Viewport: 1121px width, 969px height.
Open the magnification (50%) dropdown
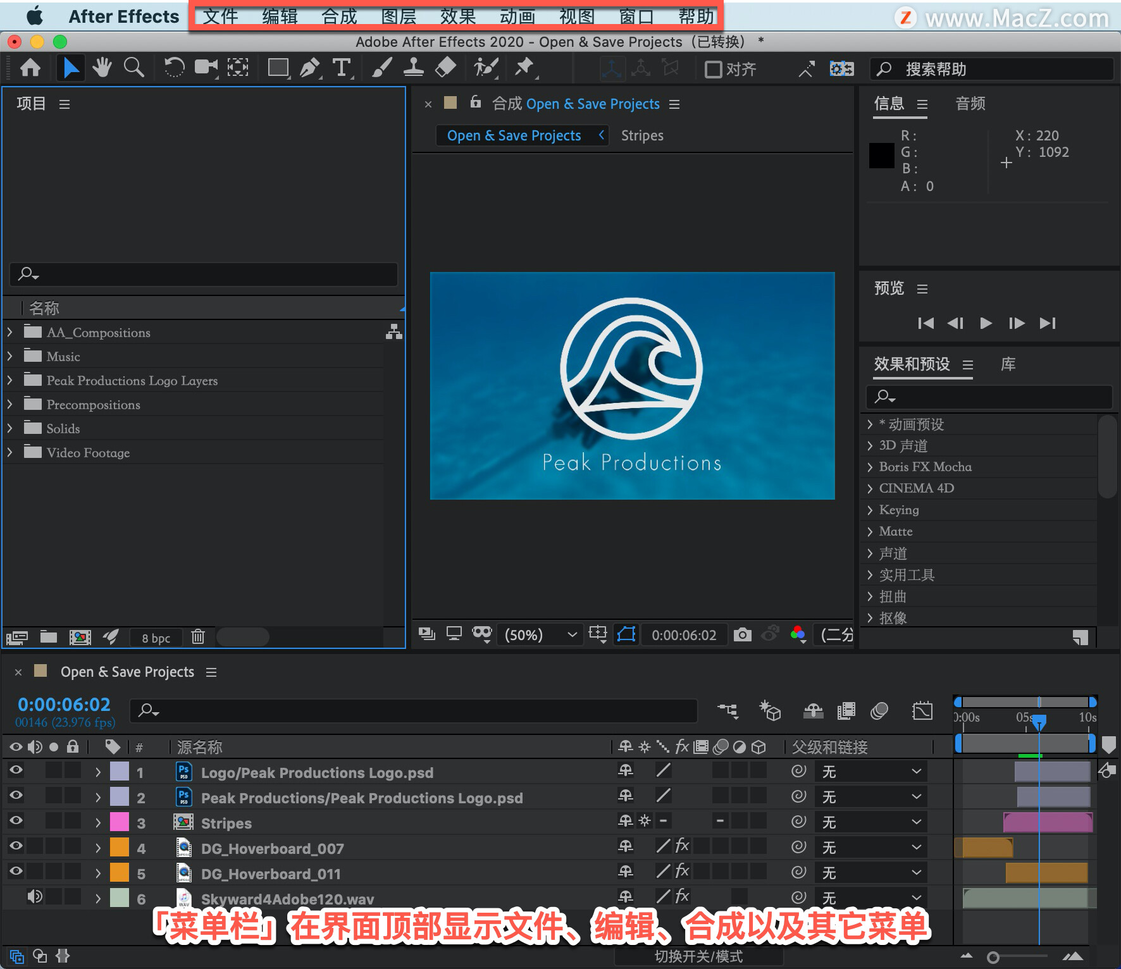click(541, 634)
